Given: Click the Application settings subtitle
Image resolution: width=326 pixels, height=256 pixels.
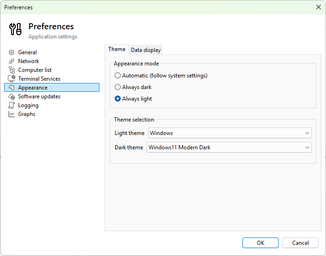Looking at the screenshot, I should (x=53, y=37).
